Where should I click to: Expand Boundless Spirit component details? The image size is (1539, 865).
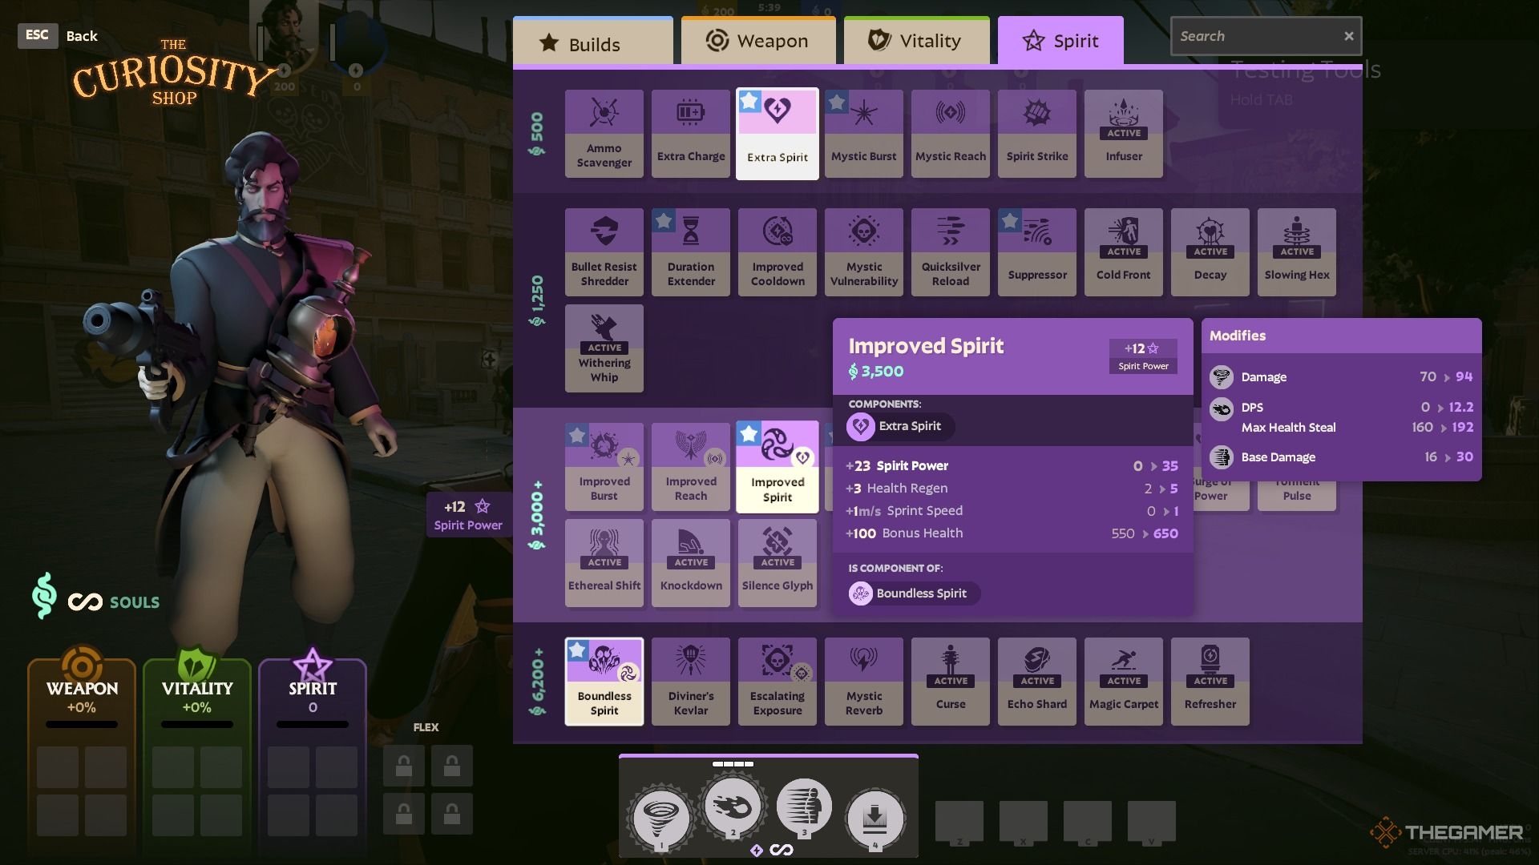912,593
